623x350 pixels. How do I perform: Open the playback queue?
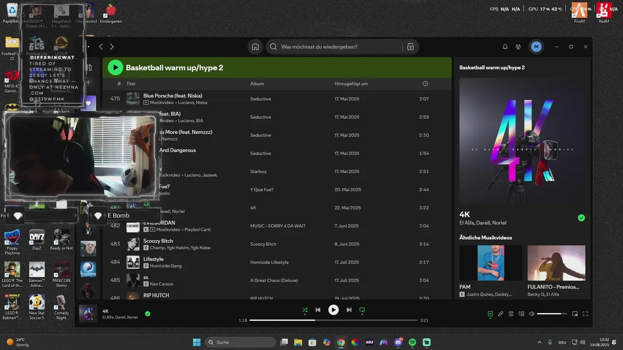[x=511, y=314]
